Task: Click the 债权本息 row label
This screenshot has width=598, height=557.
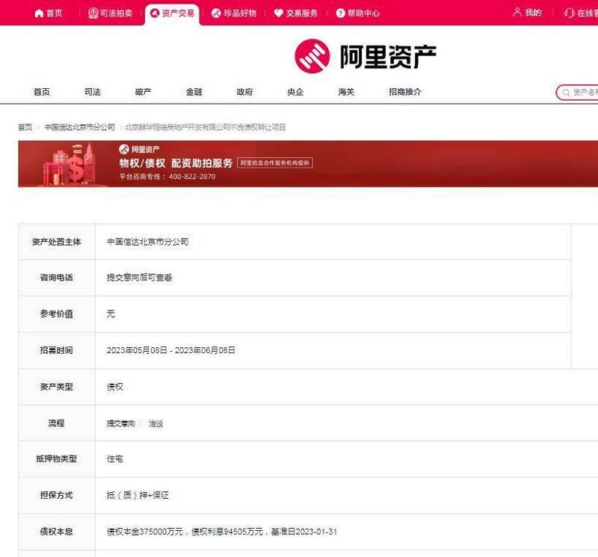Action: coord(57,532)
